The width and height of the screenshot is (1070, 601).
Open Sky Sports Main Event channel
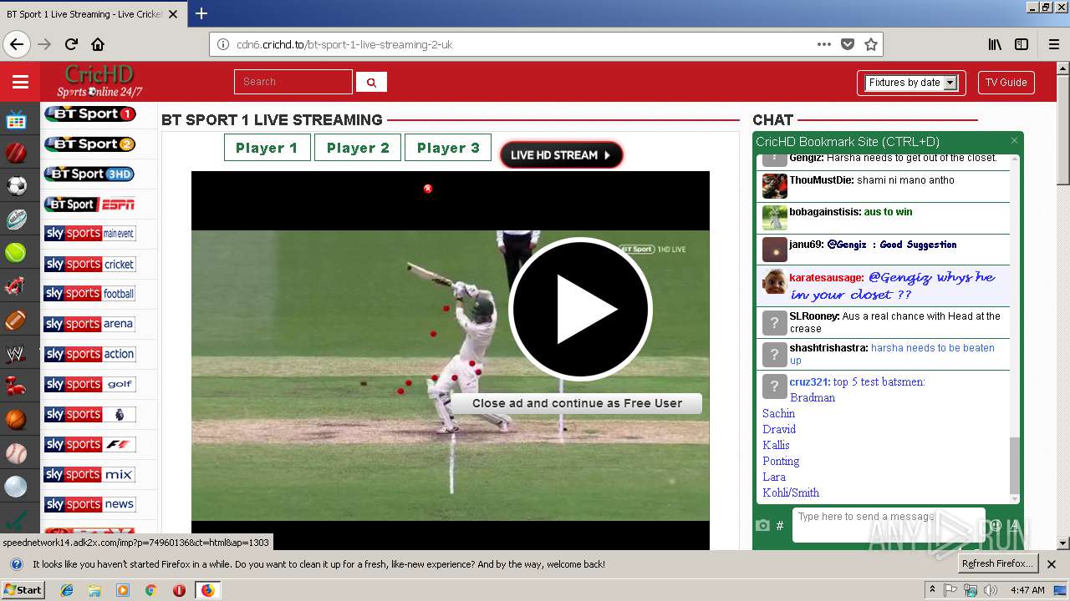click(89, 234)
